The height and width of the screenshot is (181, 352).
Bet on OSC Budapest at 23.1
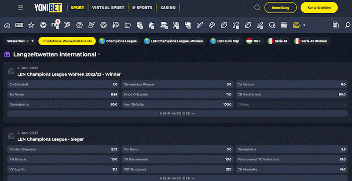[x=177, y=169]
